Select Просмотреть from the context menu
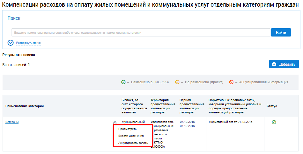 pyautogui.click(x=127, y=129)
